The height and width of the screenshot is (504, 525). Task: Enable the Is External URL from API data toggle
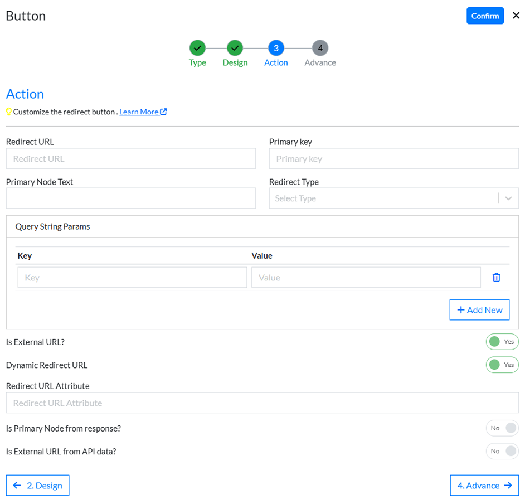[x=502, y=451]
